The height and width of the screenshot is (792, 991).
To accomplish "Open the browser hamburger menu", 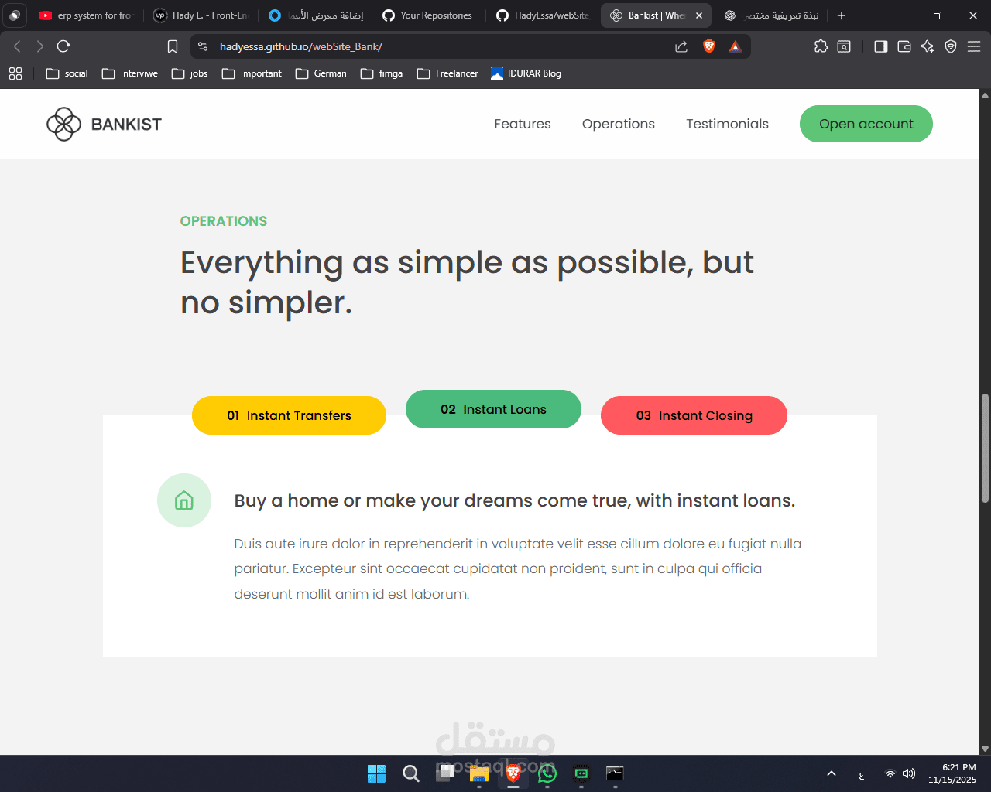I will click(974, 46).
